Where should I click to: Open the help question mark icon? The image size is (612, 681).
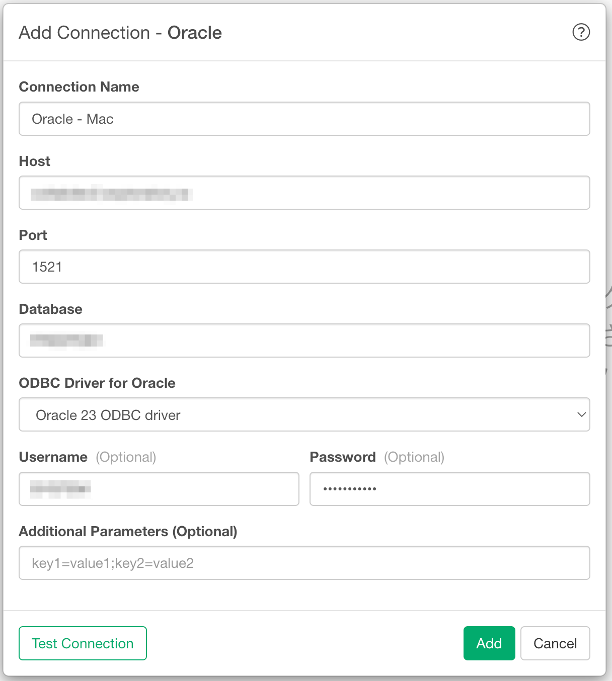pos(581,32)
